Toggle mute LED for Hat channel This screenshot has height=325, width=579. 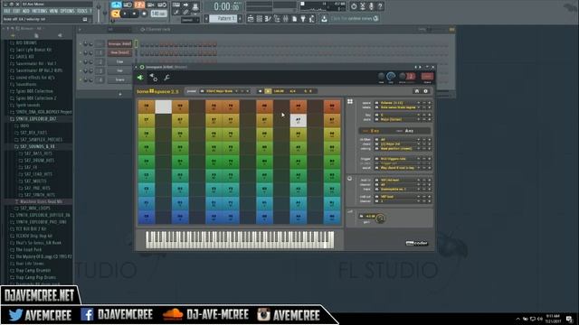pyautogui.click(x=81, y=70)
